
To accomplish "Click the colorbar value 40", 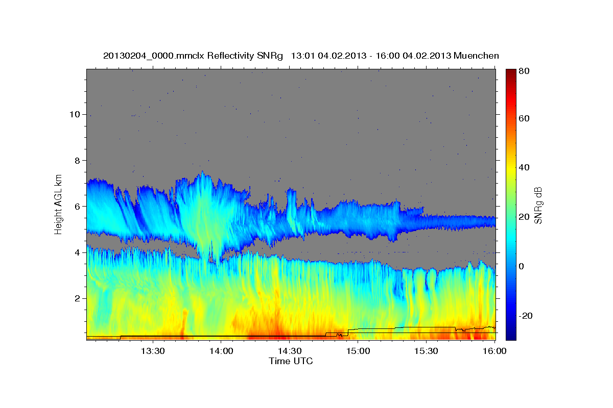I will tap(524, 167).
